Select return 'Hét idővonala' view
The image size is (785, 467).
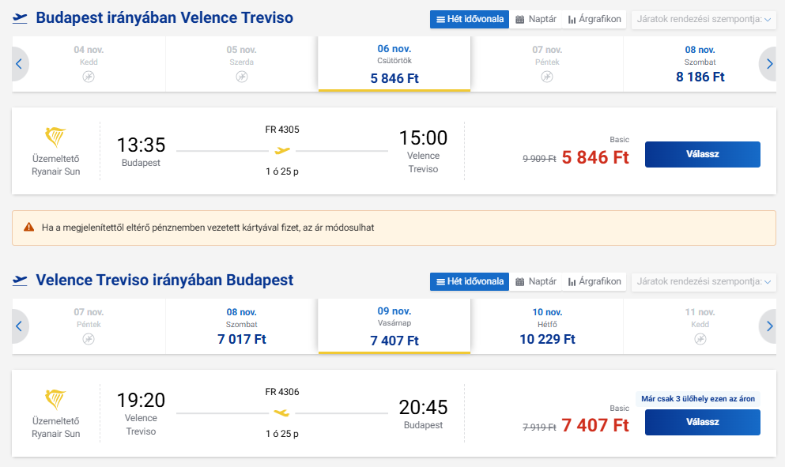point(470,281)
